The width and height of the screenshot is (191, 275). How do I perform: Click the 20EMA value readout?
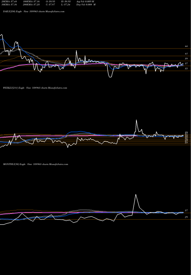[x=9, y=2]
